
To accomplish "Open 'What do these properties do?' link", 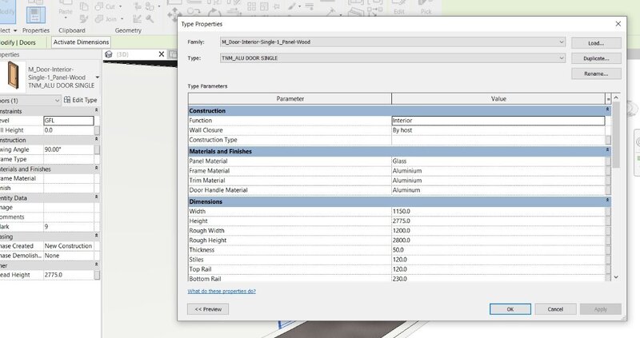I will tap(221, 291).
